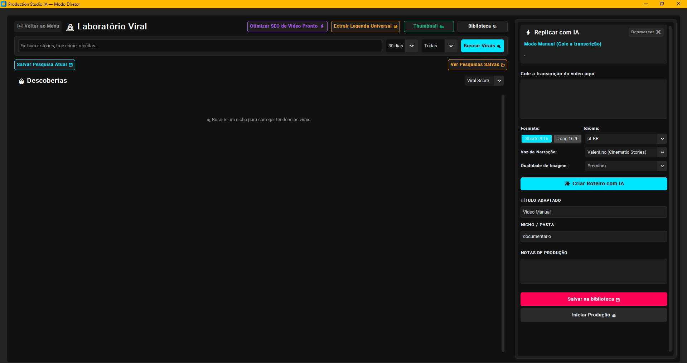This screenshot has width=687, height=363.
Task: Expand the Qualidade de Imagem Premium dropdown
Action: point(626,166)
